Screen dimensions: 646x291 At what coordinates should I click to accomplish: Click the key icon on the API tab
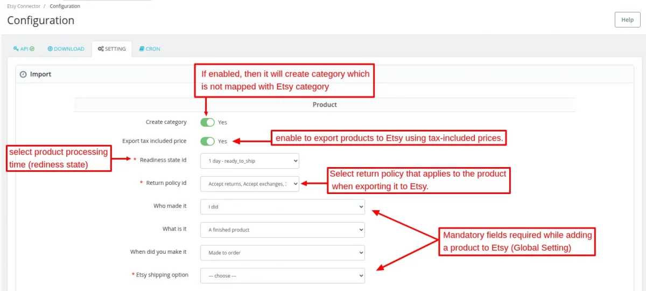point(16,49)
